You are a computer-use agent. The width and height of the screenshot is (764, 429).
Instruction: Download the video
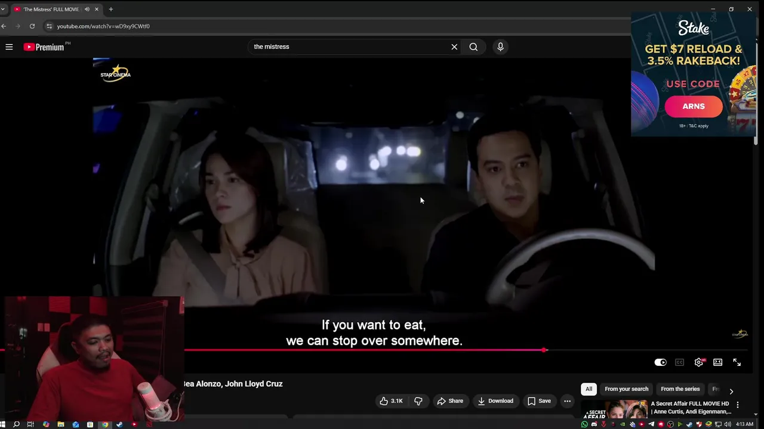(x=495, y=401)
